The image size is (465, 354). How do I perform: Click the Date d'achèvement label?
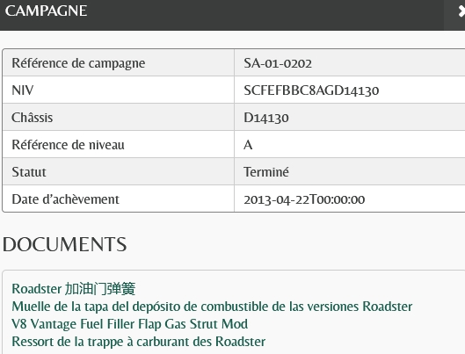66,199
